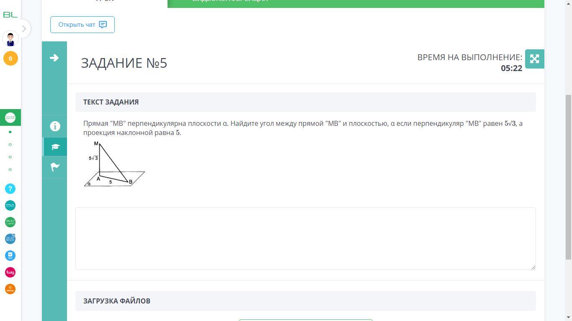Open the help question mark icon
The image size is (572, 321).
(10, 189)
